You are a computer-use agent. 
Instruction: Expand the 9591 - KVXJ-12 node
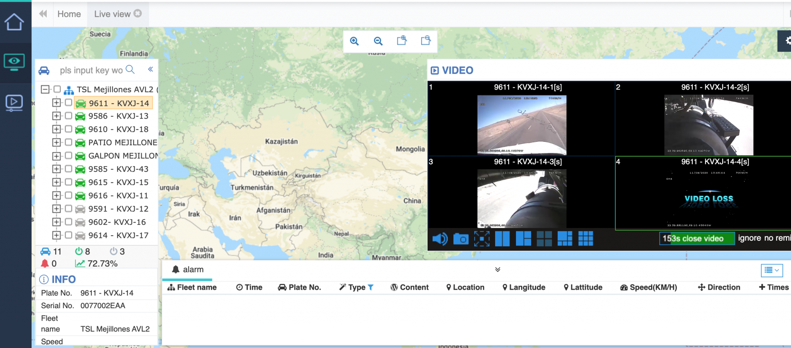coord(56,209)
